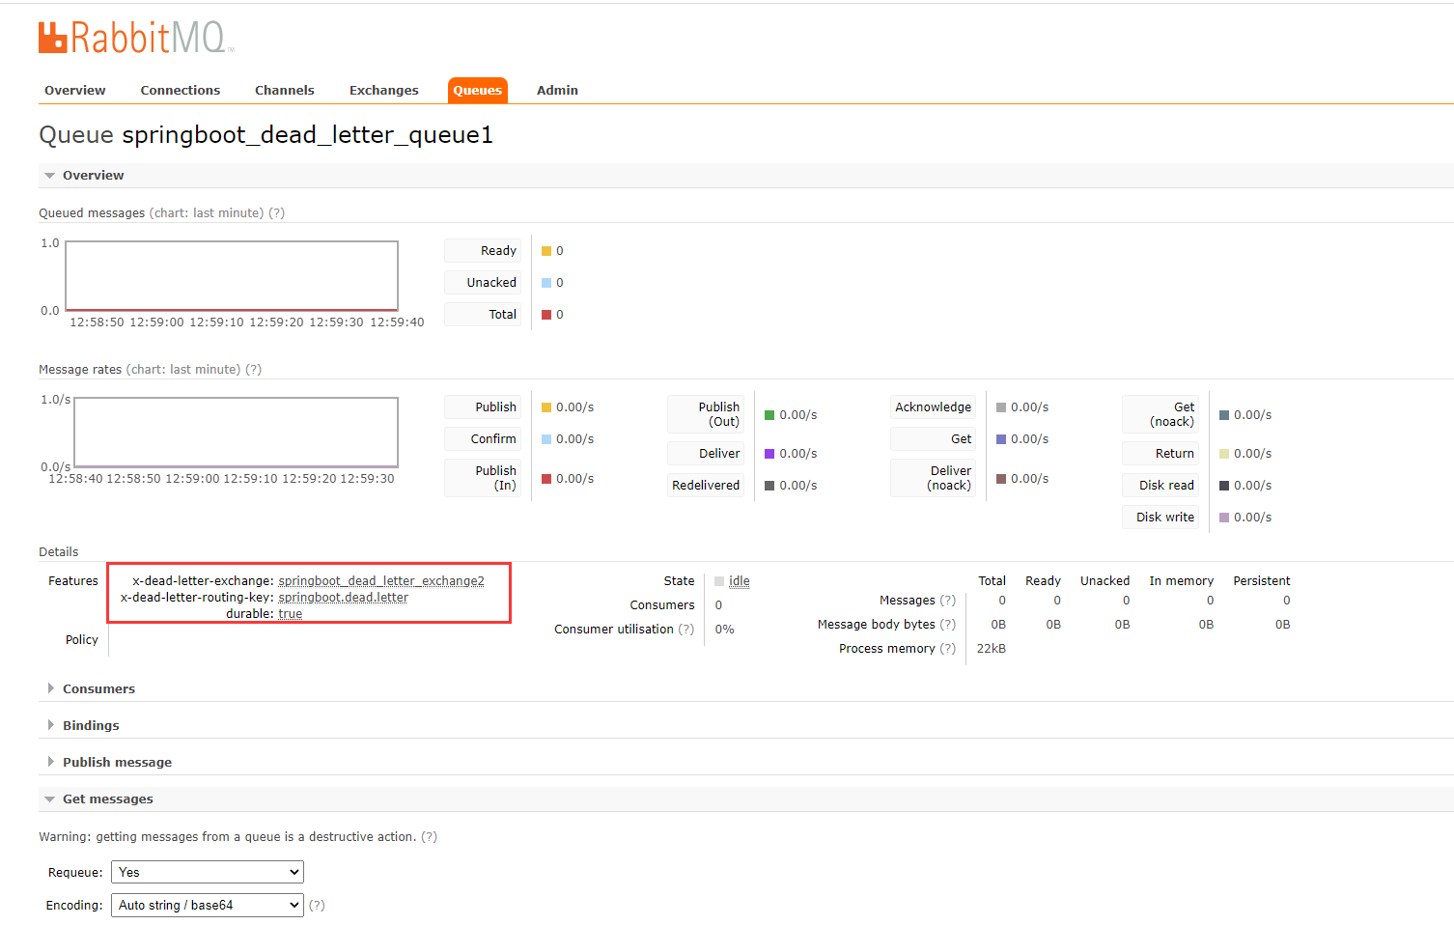
Task: Click help icon beside Process memory
Action: coord(947,648)
